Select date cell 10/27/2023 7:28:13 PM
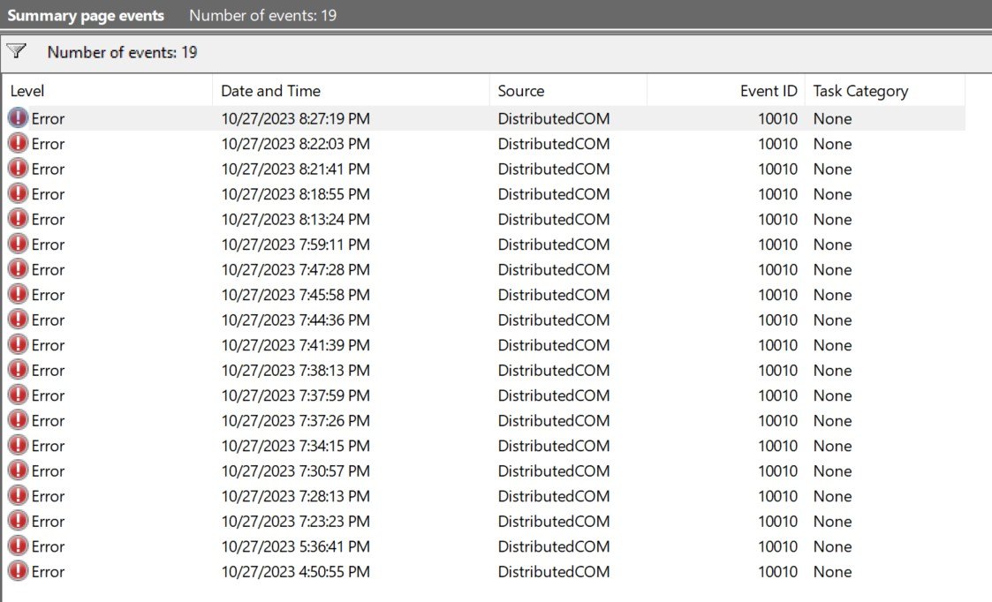 tap(295, 496)
